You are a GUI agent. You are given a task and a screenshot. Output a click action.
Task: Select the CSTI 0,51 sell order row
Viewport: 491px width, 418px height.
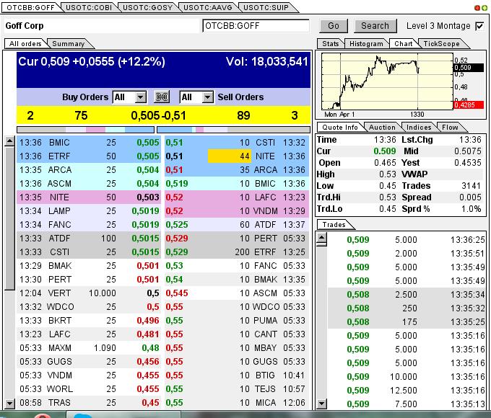(x=237, y=143)
